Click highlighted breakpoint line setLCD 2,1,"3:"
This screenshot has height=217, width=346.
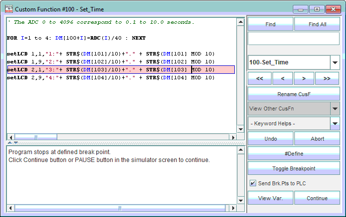point(121,70)
